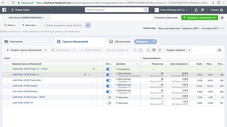This screenshot has height=127, width=227.
Task: Click the notes icon right of preview icon
Action: pos(160,50)
